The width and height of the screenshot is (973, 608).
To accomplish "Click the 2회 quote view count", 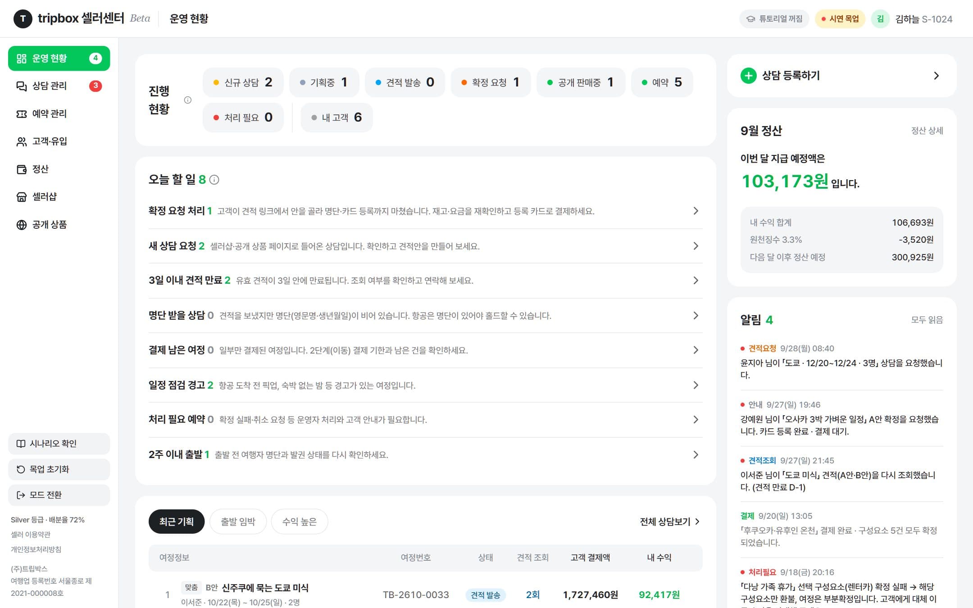I will tap(533, 595).
